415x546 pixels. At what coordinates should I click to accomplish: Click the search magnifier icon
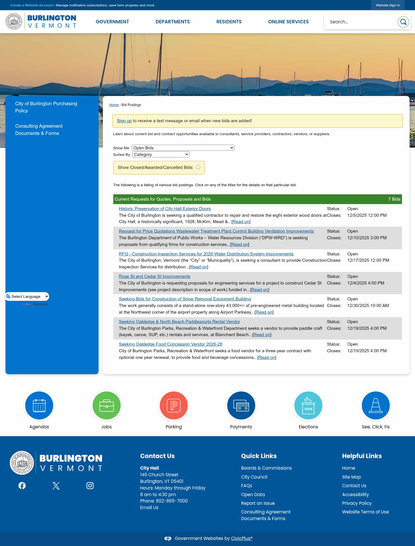(403, 22)
